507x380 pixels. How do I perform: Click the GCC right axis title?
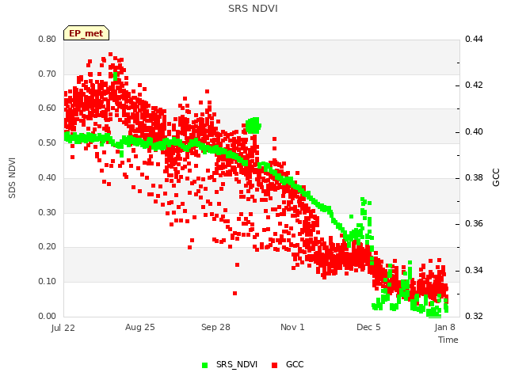496,177
